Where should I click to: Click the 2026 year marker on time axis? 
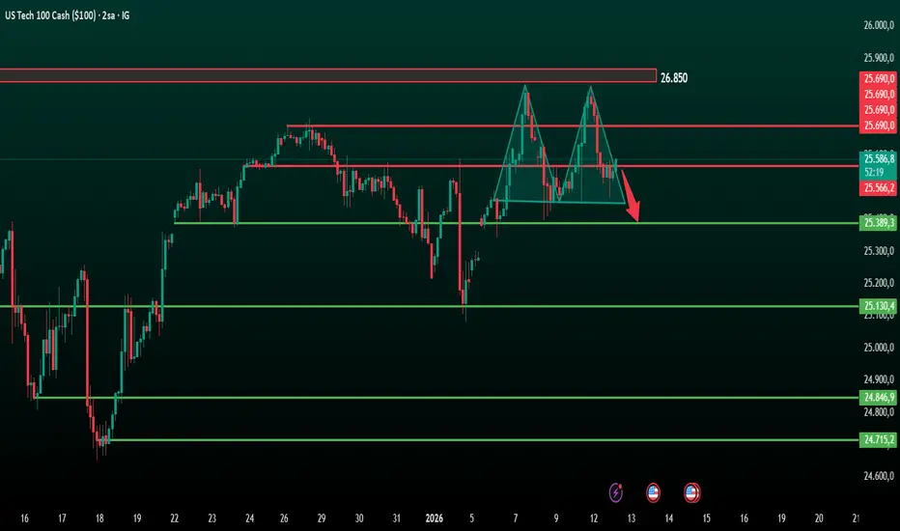[x=434, y=518]
